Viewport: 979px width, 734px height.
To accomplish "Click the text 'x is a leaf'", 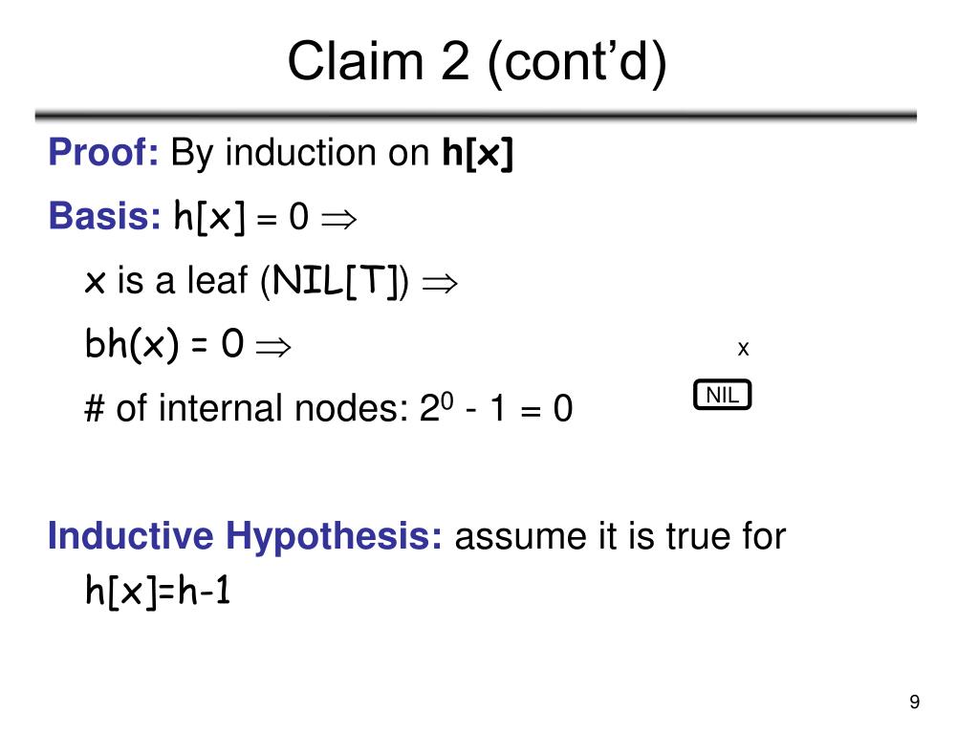I will 166,280.
